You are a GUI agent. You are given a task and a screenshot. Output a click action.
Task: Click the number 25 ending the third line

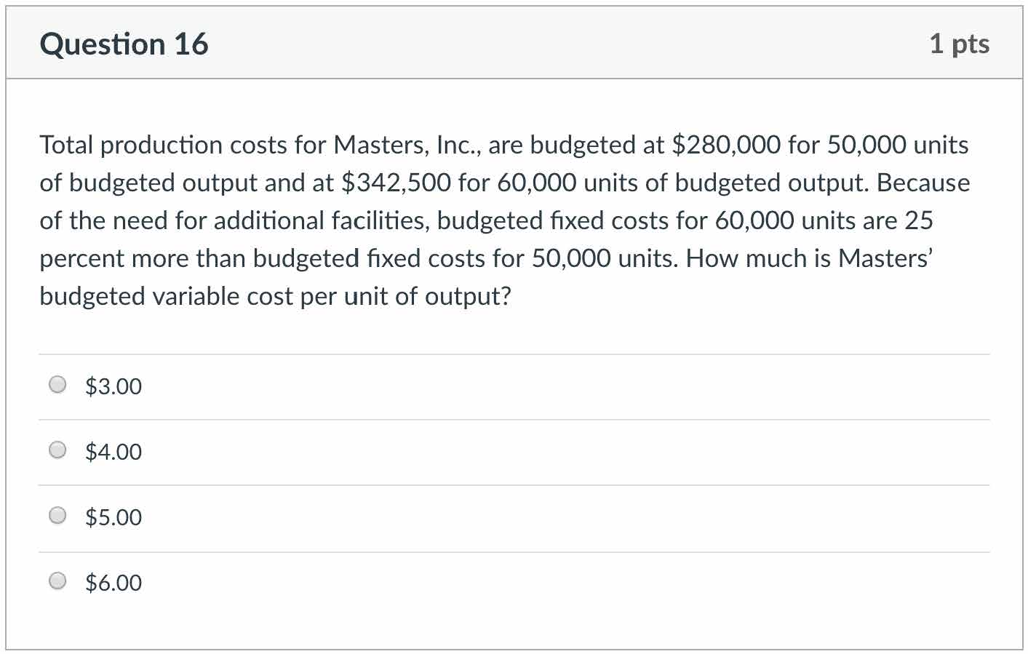(x=918, y=220)
